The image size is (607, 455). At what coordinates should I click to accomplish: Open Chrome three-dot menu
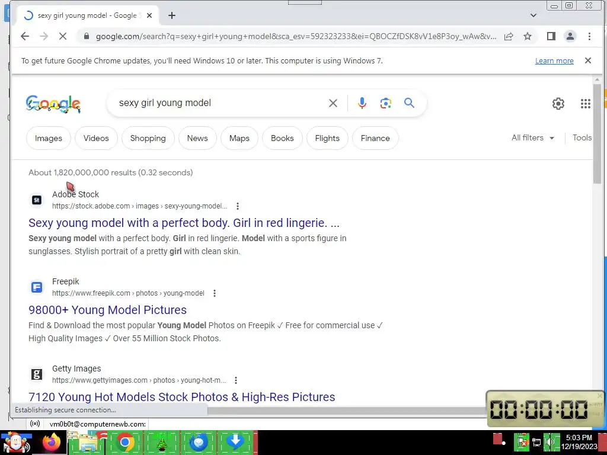[x=589, y=36]
